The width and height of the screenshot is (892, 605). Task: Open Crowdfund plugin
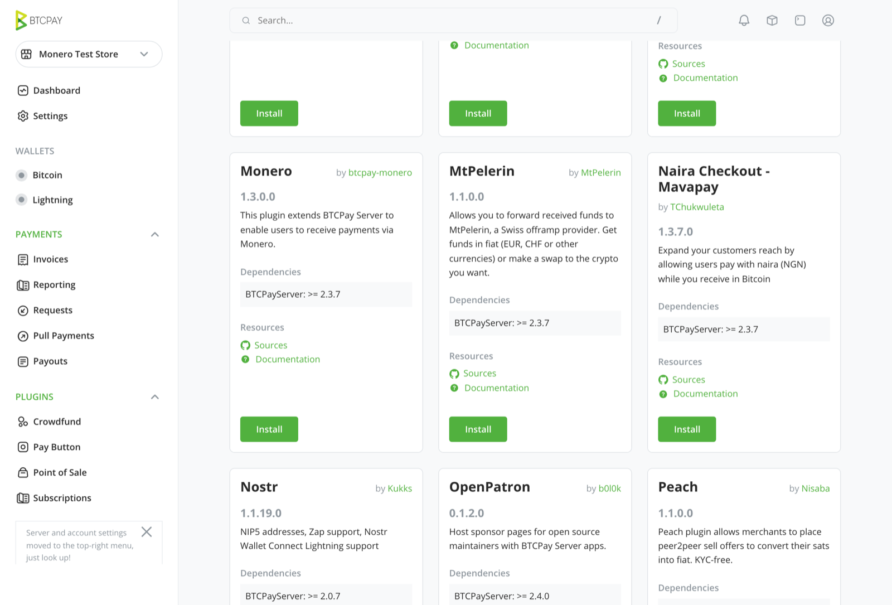point(57,422)
